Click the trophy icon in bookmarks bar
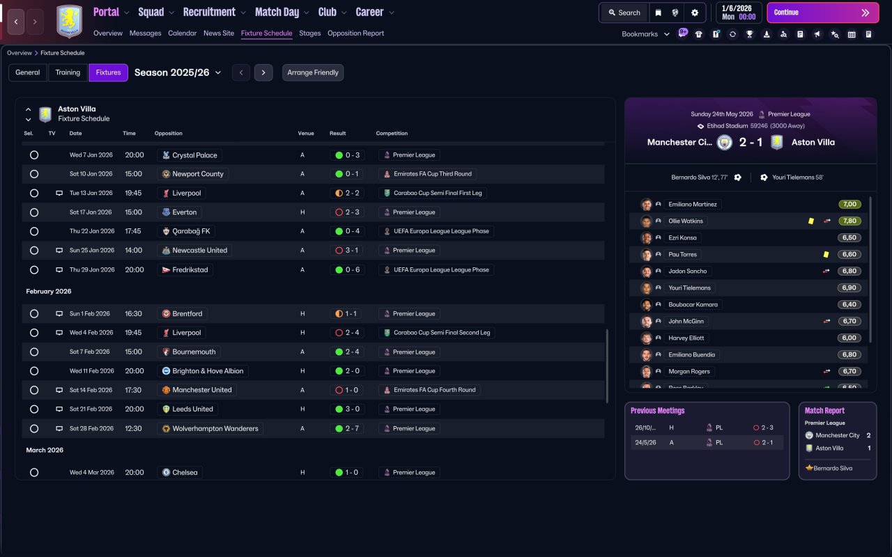 749,34
